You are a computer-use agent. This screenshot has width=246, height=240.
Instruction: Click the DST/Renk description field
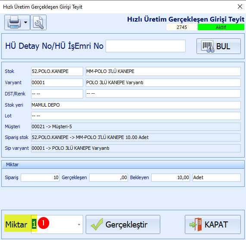[163, 94]
